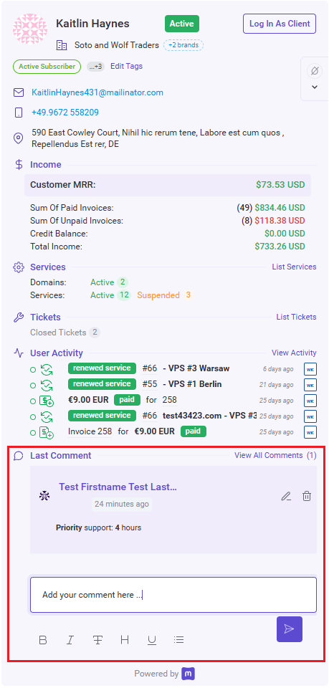The width and height of the screenshot is (329, 688).
Task: Click the Log In As Client button
Action: tap(280, 24)
